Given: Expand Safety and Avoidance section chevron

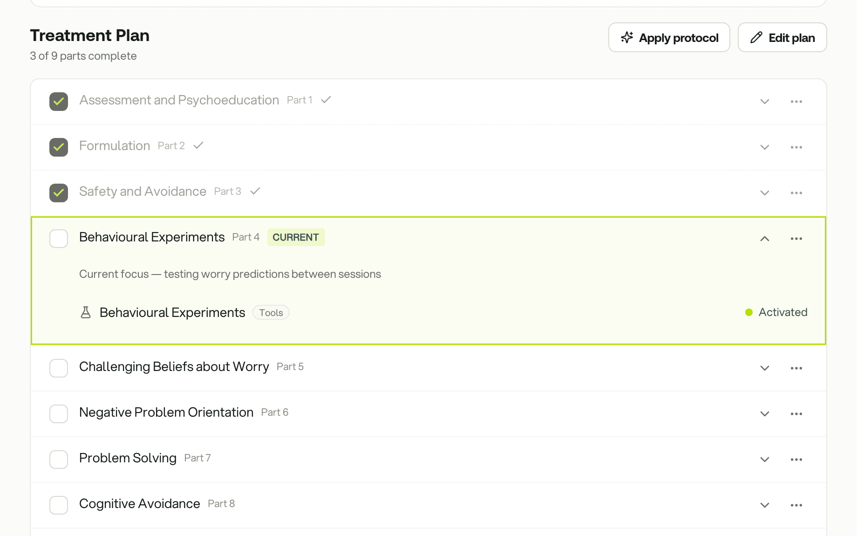Looking at the screenshot, I should click(x=765, y=193).
